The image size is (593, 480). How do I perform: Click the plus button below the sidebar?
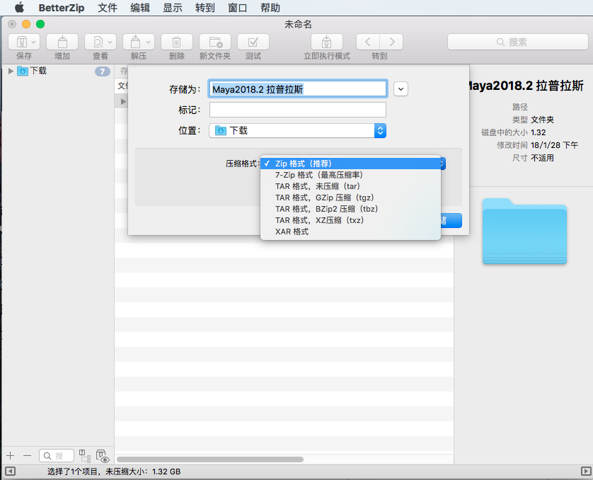(10, 456)
